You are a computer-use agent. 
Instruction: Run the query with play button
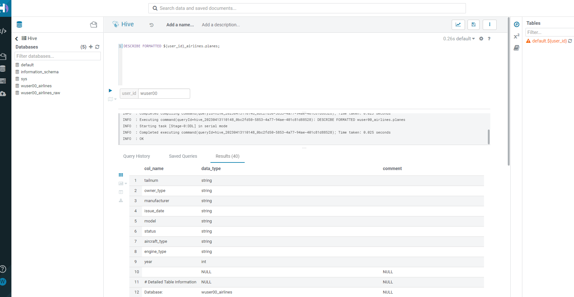[x=110, y=90]
